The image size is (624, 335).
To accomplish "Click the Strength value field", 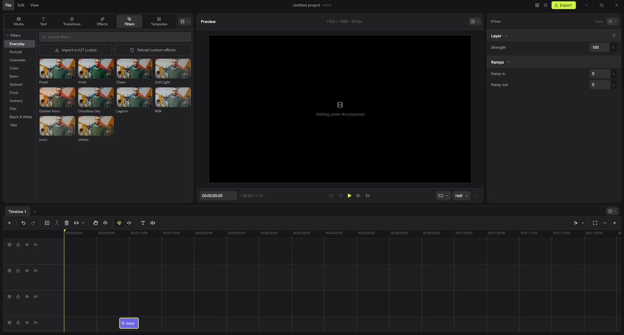I will click(599, 47).
